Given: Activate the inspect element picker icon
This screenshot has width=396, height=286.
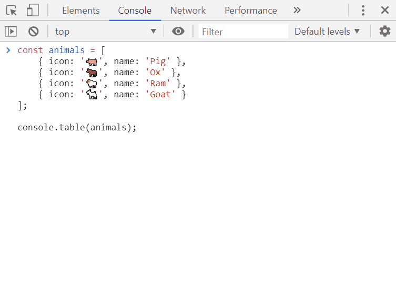Looking at the screenshot, I should [12, 11].
